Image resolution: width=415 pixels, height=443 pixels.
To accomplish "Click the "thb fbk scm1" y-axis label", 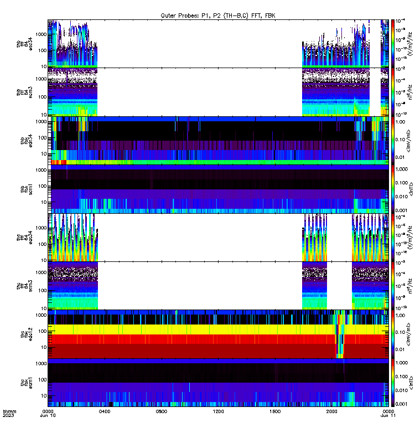I will point(27,189).
